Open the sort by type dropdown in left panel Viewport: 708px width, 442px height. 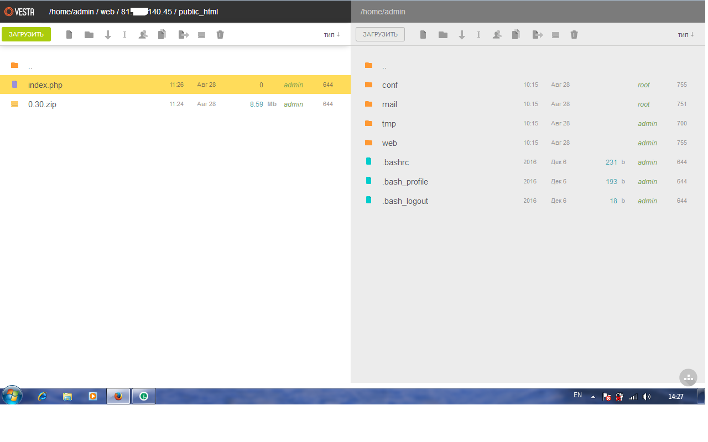pyautogui.click(x=332, y=35)
